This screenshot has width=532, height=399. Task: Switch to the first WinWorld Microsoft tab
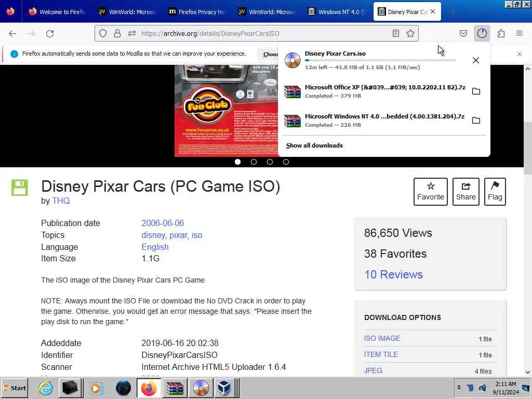(x=127, y=12)
